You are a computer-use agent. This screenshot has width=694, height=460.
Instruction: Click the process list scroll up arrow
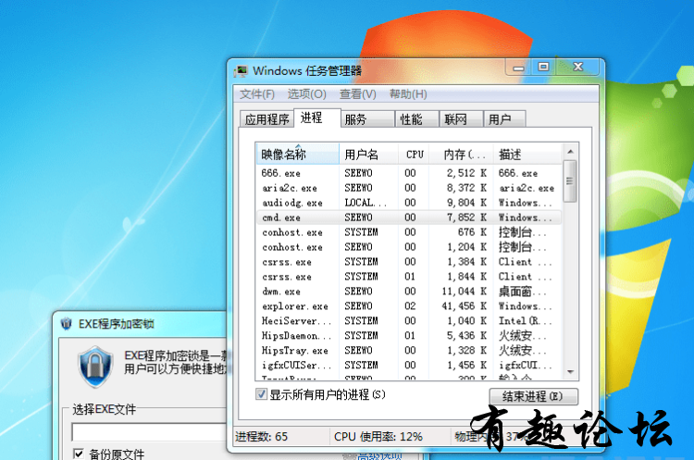(570, 152)
